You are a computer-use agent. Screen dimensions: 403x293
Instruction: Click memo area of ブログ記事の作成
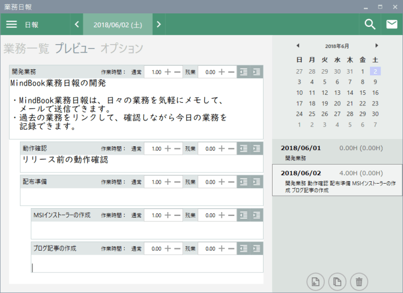point(147,263)
